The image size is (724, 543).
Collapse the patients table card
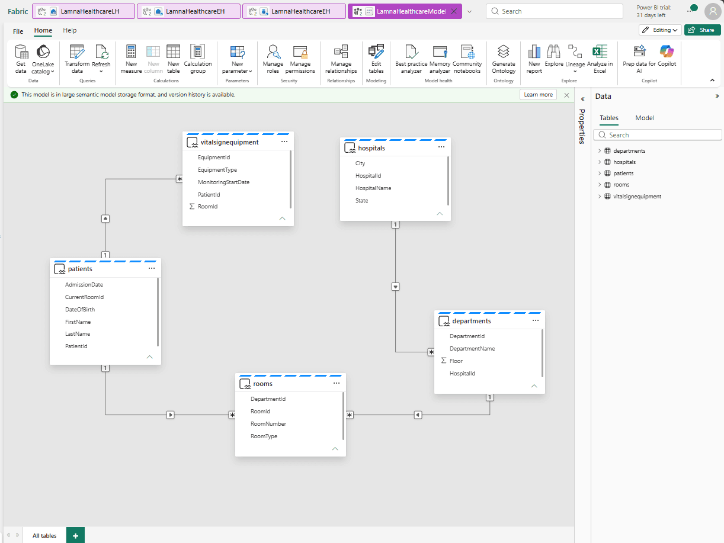(150, 357)
